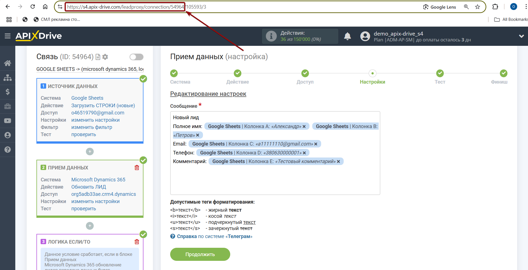Open the browser profile avatar
The image size is (528, 270).
[514, 7]
